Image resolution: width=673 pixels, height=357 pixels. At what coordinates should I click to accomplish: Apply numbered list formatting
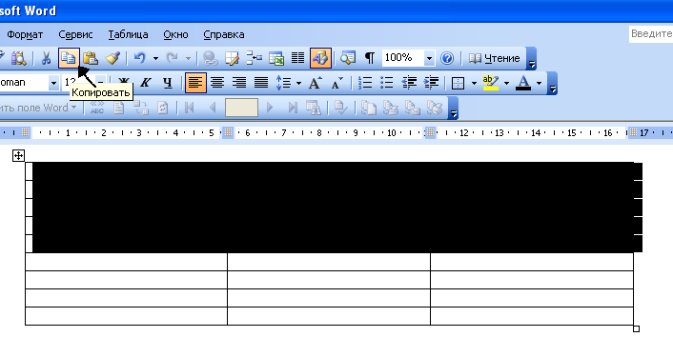pos(365,83)
